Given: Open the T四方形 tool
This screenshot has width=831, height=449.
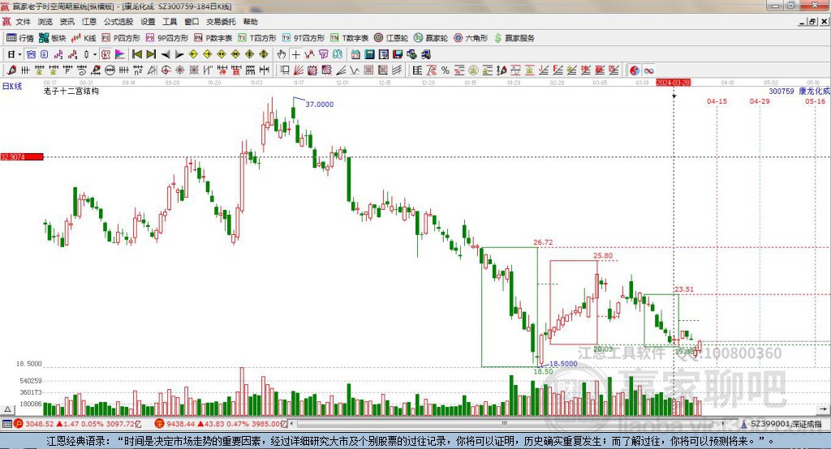Looking at the screenshot, I should pos(257,38).
